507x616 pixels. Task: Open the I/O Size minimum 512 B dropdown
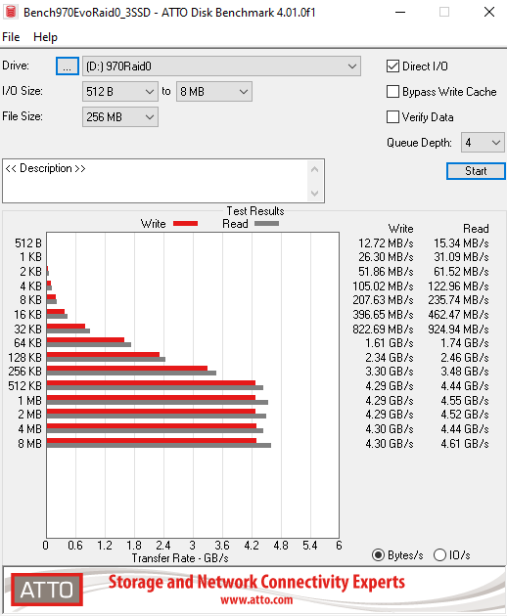click(x=120, y=92)
